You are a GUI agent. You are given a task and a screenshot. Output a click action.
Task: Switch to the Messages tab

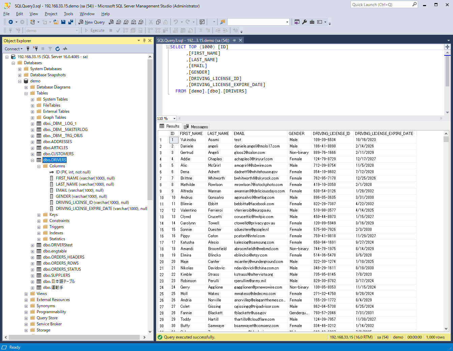point(196,127)
